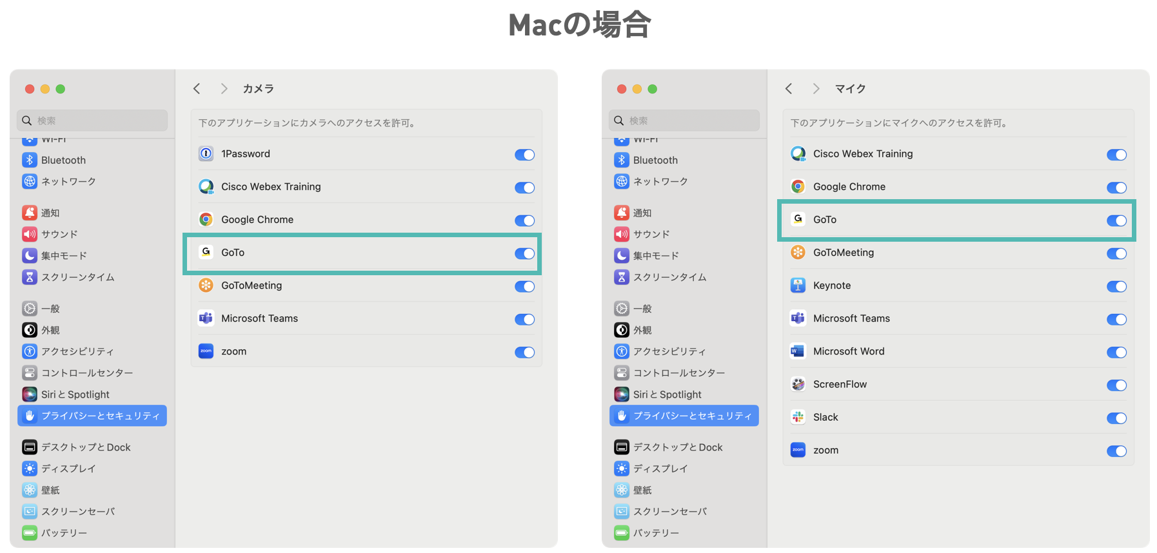Toggle camera access for Cisco Webex Training
Image resolution: width=1157 pixels, height=553 pixels.
[x=524, y=188]
